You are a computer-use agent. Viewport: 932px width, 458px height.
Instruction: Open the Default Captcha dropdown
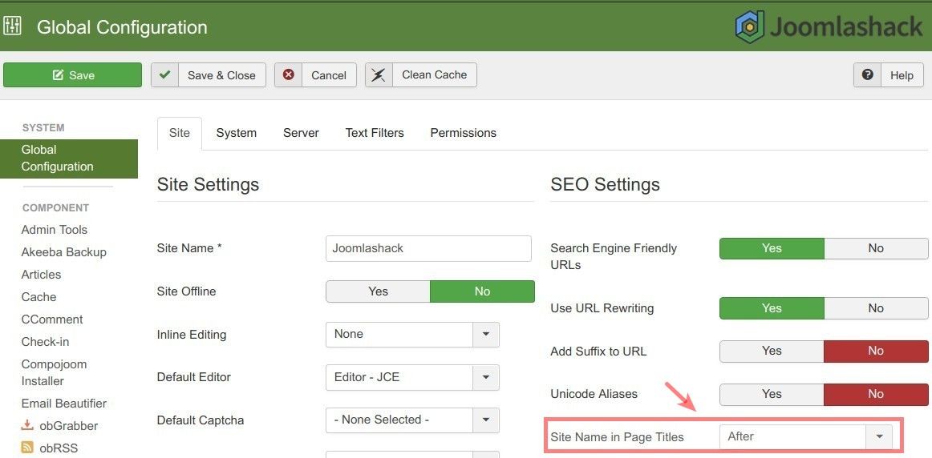[412, 420]
